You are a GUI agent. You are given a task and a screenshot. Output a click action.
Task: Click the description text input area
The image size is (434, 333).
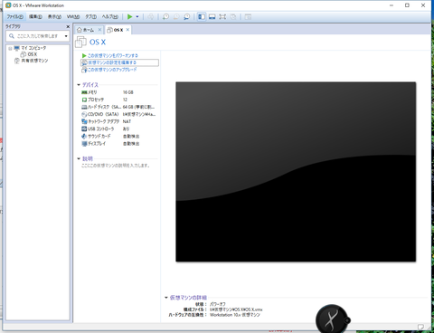coord(116,166)
